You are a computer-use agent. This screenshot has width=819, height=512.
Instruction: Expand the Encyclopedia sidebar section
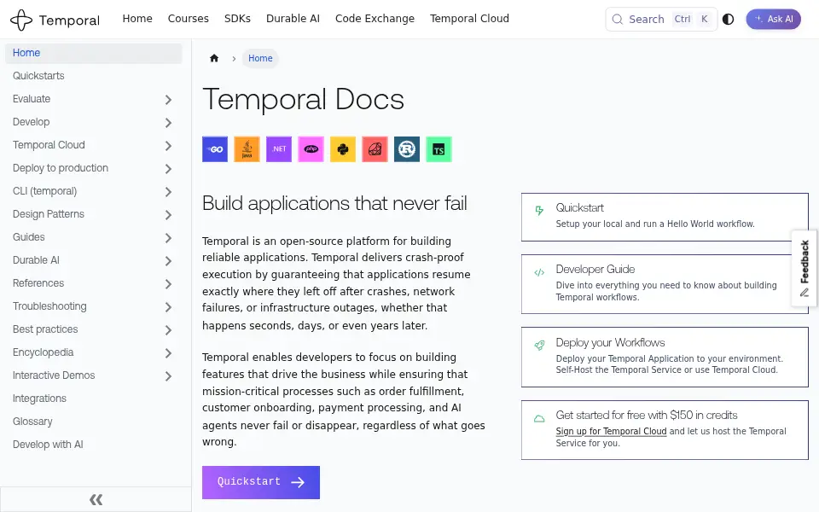tap(168, 352)
